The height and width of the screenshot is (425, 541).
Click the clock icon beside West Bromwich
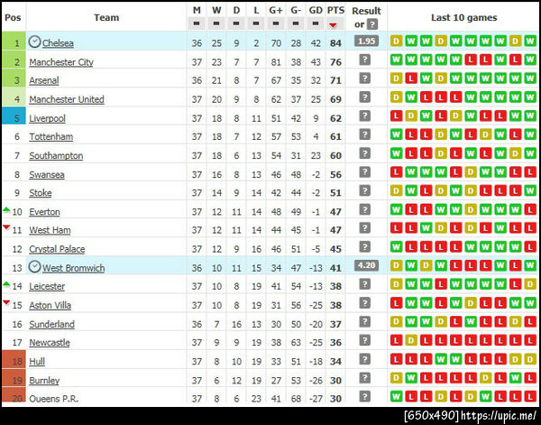coord(35,268)
